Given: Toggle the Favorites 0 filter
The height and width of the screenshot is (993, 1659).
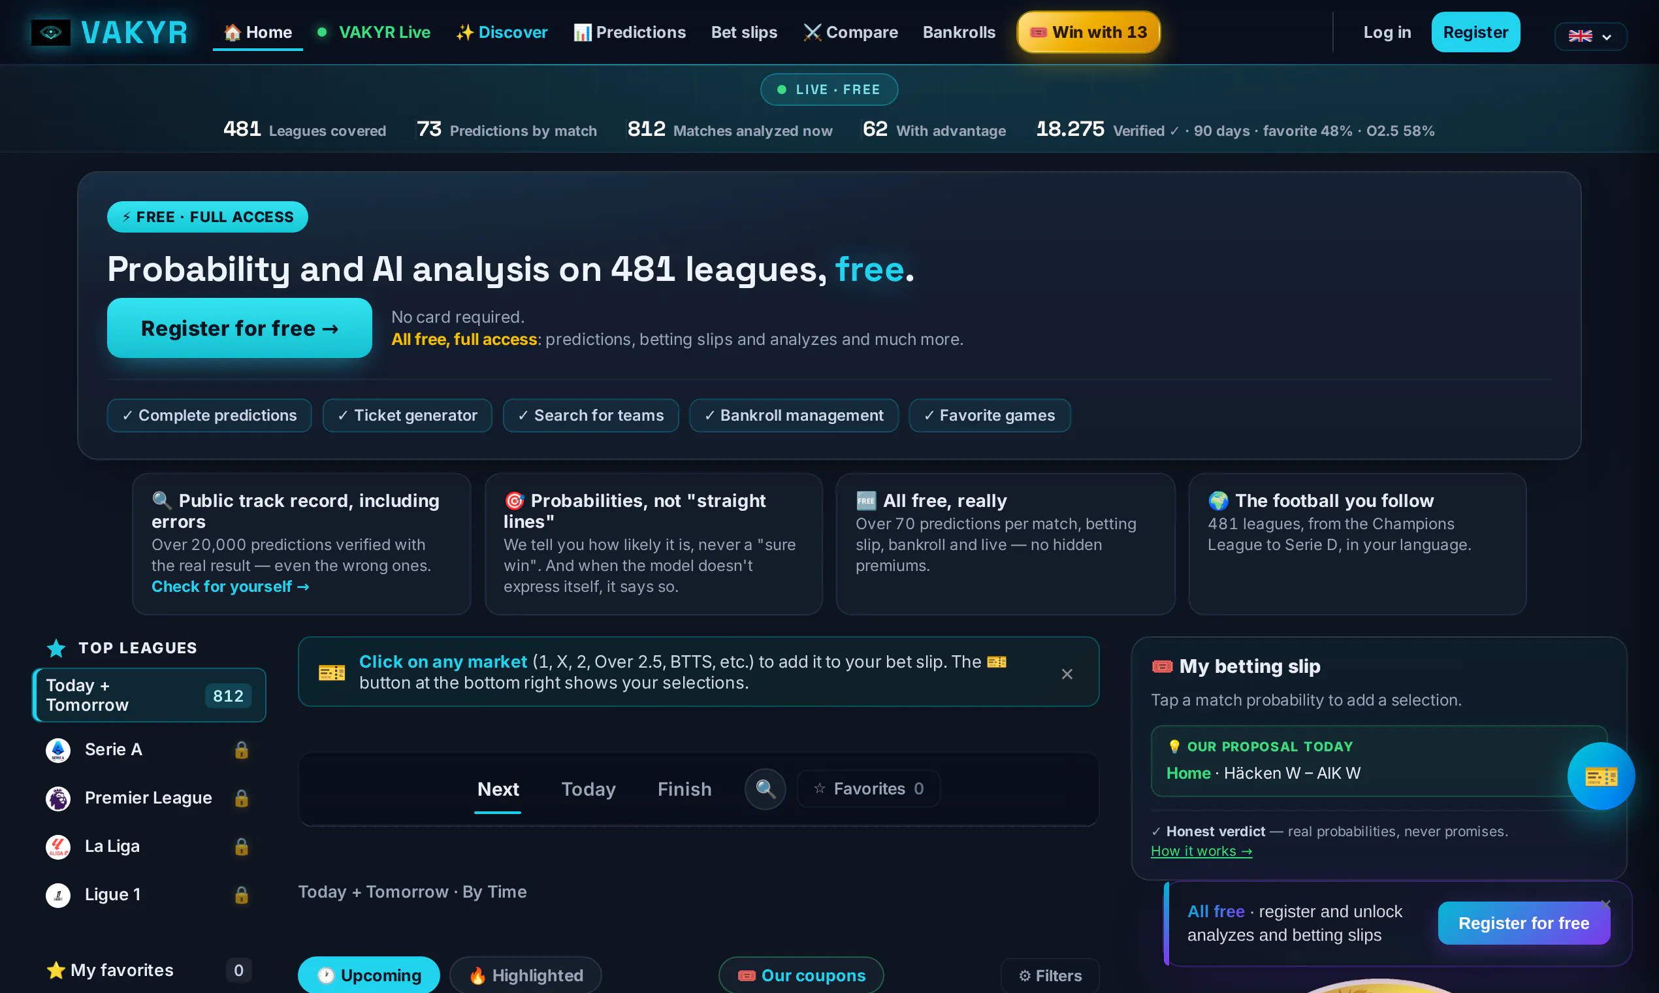Looking at the screenshot, I should point(868,789).
